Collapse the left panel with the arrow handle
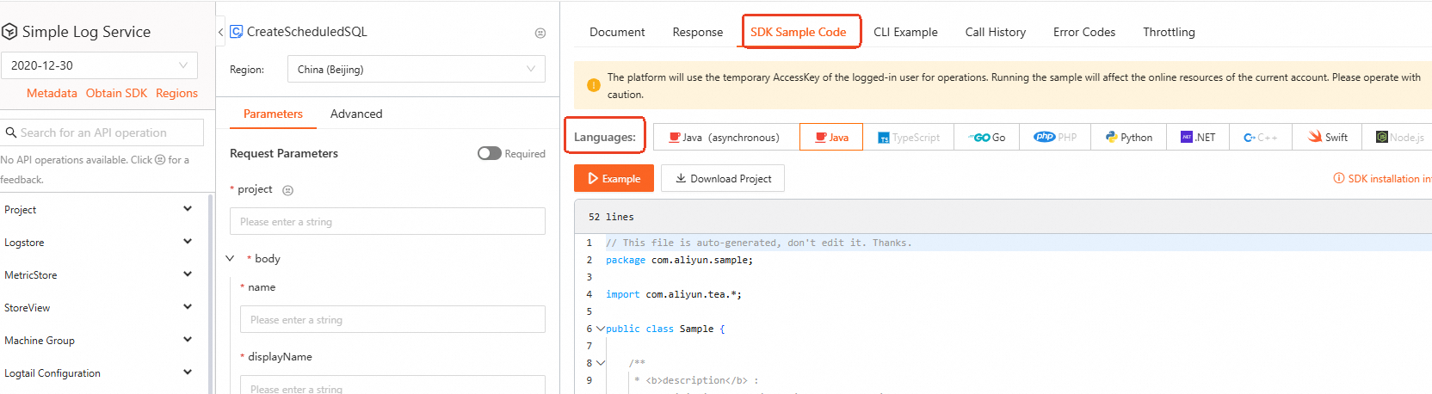This screenshot has height=394, width=1432. tap(220, 32)
